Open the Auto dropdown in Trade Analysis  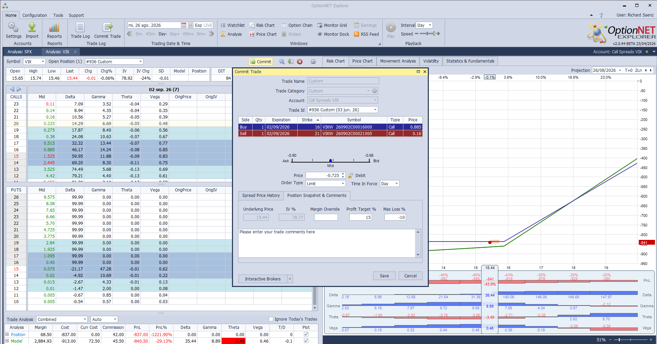tap(115, 319)
